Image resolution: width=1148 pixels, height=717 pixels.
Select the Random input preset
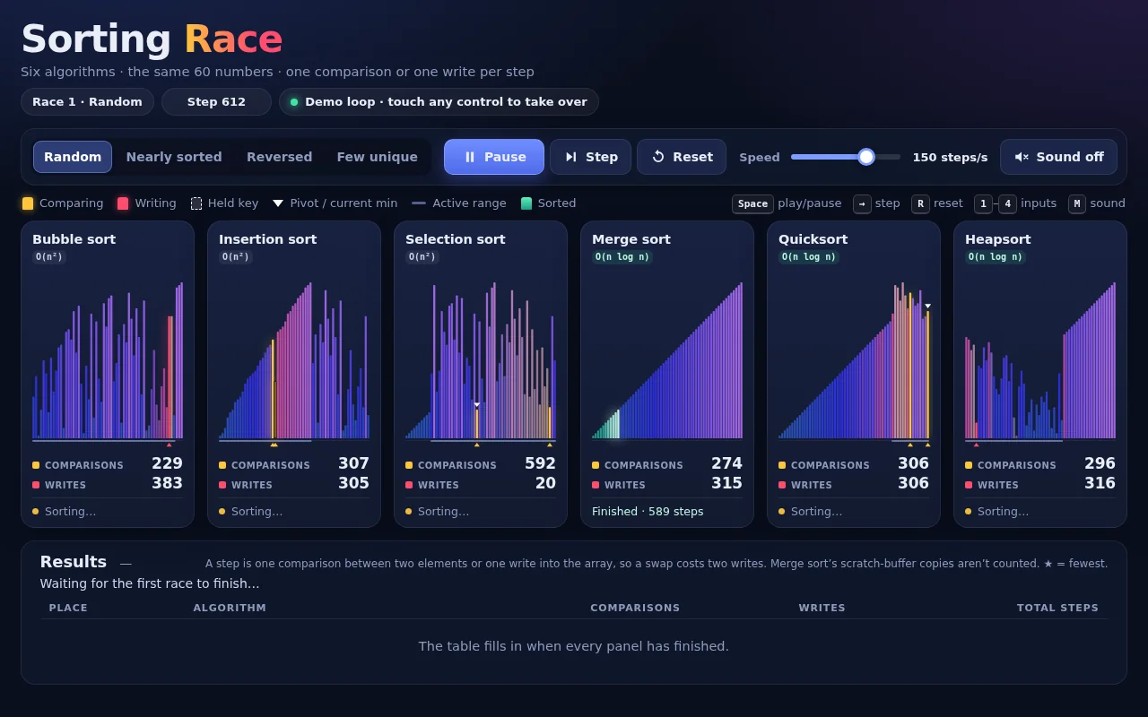point(73,157)
